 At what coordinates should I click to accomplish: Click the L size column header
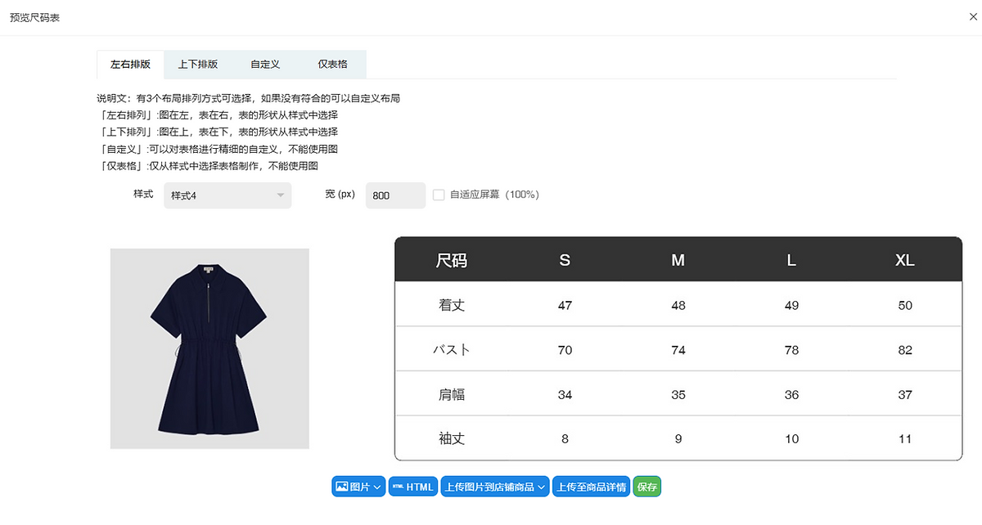791,260
